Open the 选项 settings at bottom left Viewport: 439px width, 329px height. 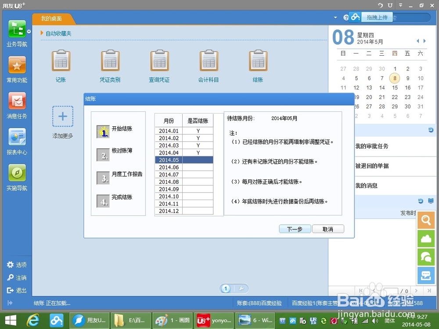pyautogui.click(x=17, y=265)
